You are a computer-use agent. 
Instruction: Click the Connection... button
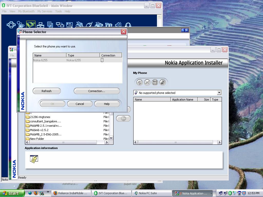97,91
